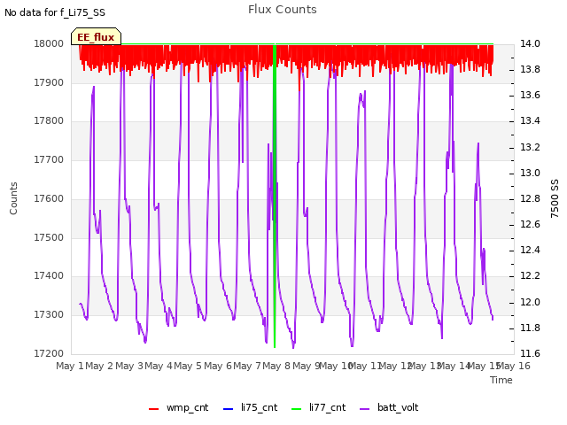Click the 14.0 tick on right axis
Screen dimensions: 567x425
(530, 43)
